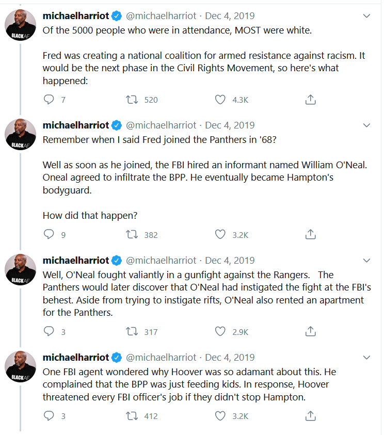Like the tweet about Hoover's threat
This screenshot has width=384, height=435.
(220, 415)
